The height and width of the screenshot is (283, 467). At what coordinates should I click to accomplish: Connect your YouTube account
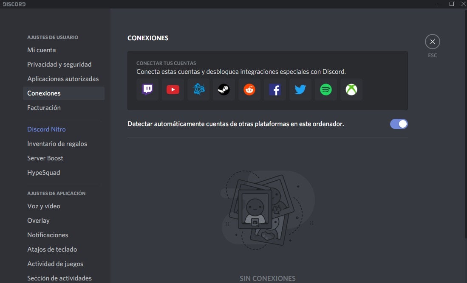(173, 90)
